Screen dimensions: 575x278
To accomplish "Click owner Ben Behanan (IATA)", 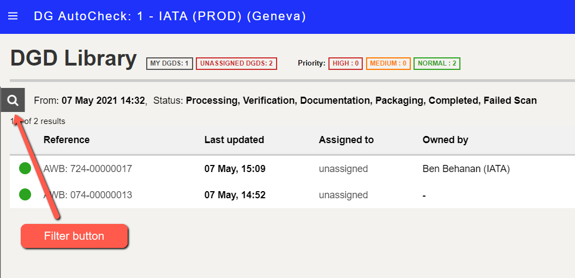I will pos(466,169).
